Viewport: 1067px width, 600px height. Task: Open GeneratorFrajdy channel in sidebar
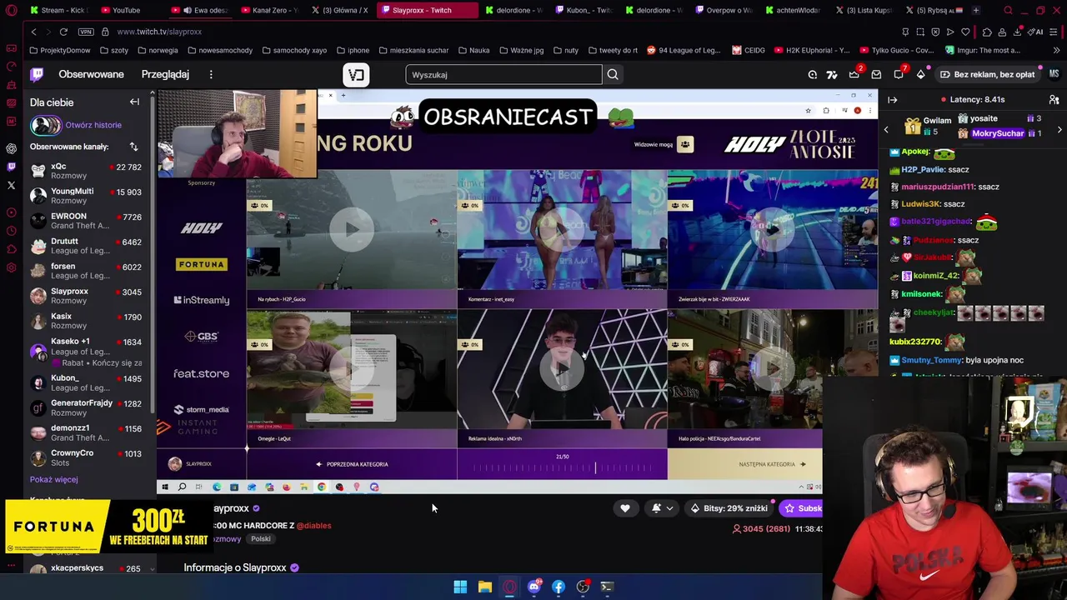point(87,407)
